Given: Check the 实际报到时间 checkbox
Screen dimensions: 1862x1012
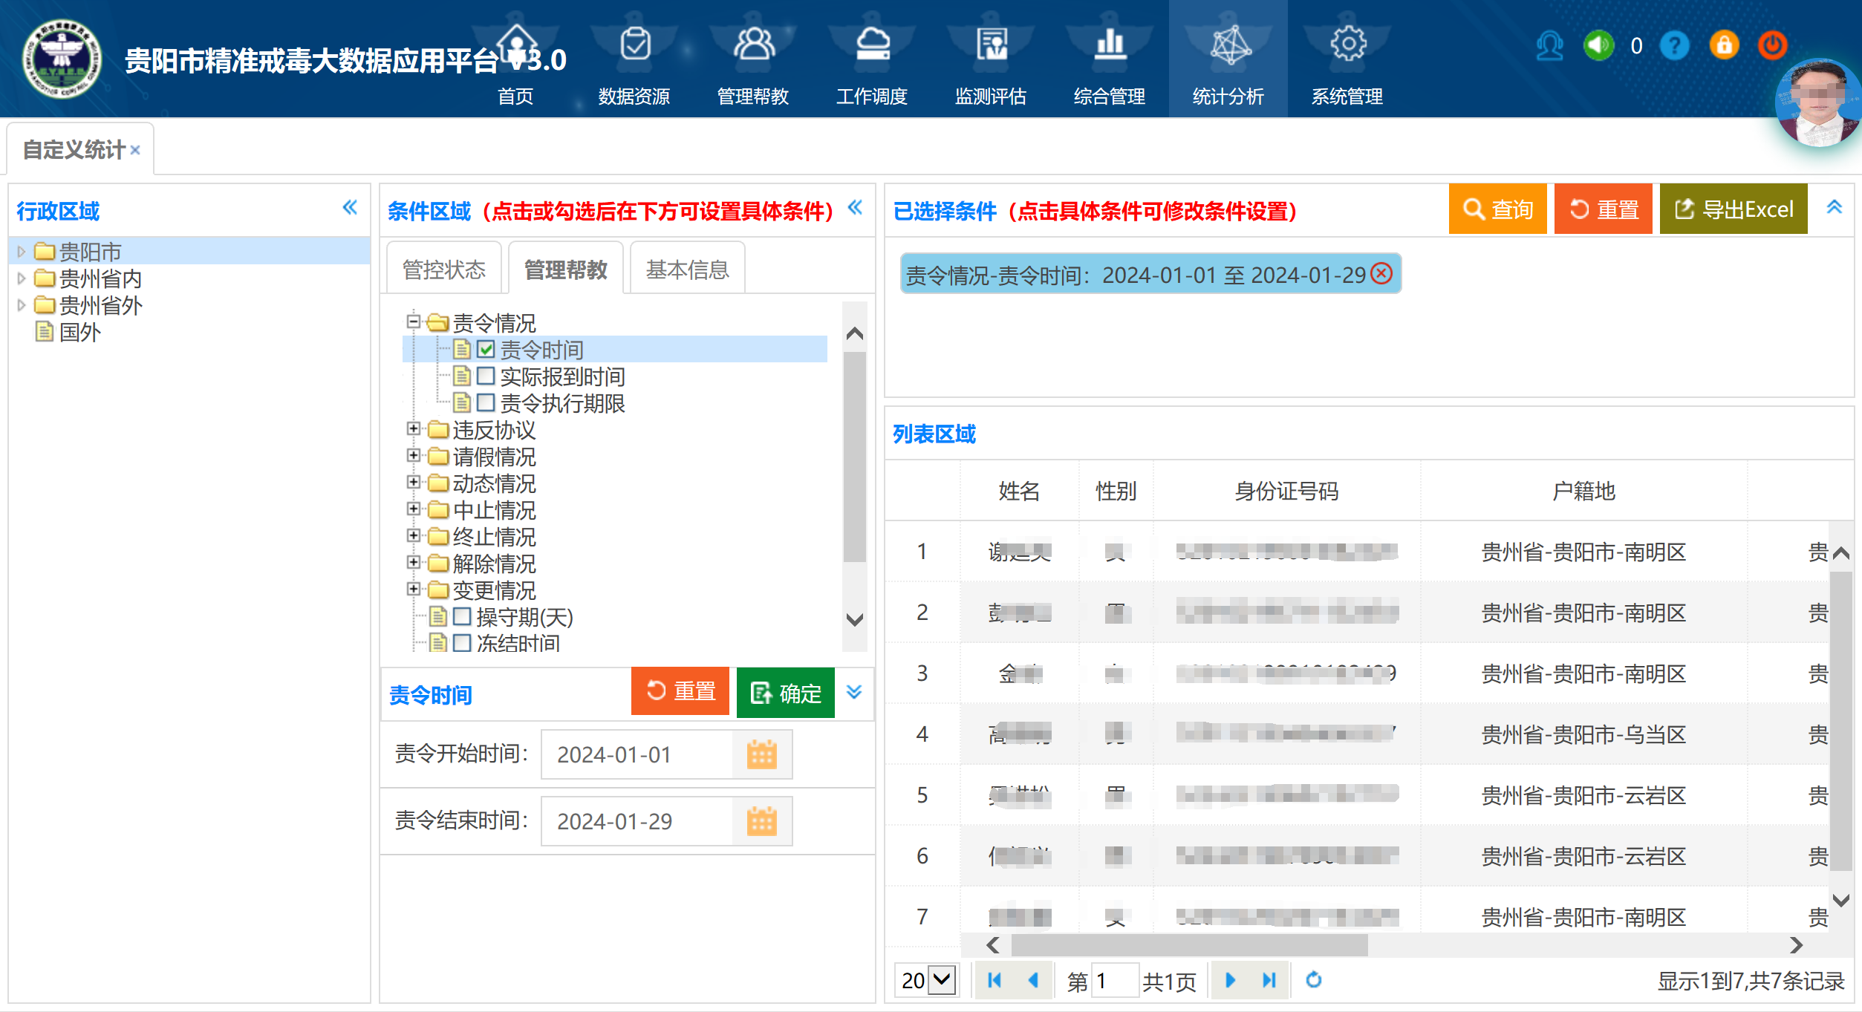Looking at the screenshot, I should pyautogui.click(x=486, y=376).
